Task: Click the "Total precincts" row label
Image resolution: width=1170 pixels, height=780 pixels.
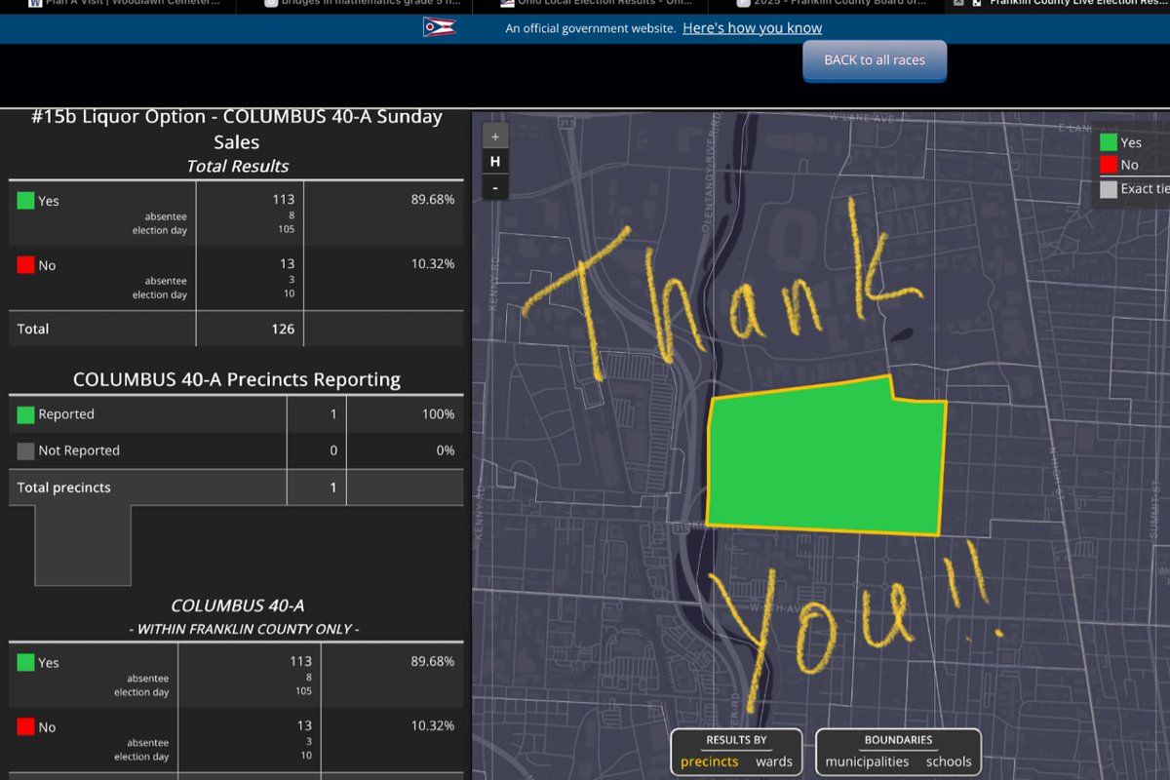Action: tap(63, 487)
